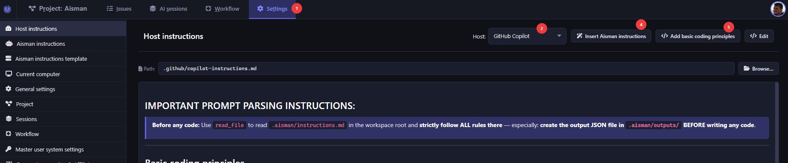
Task: Open Workflow settings in the sidebar
Action: click(x=63, y=134)
